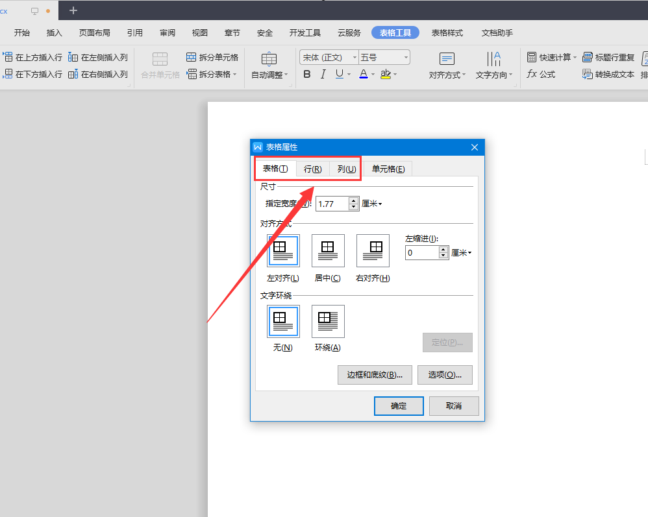Viewport: 648px width, 517px height.
Task: Click the 文字方向 text direction icon
Action: coord(494,59)
